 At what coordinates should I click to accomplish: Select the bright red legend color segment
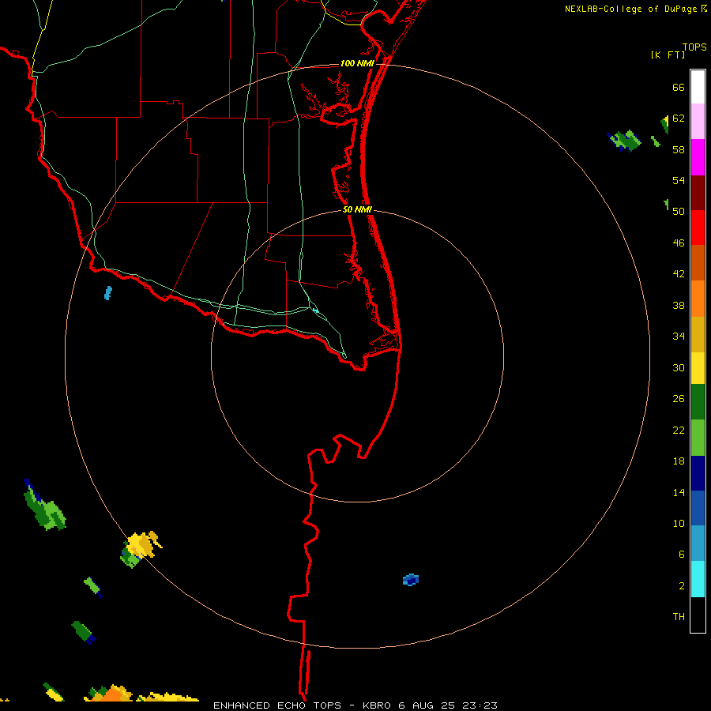pos(698,228)
